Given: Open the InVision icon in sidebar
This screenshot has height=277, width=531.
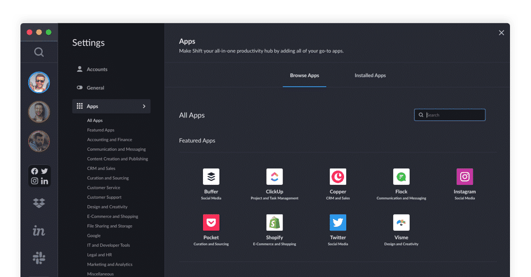Looking at the screenshot, I should click(x=39, y=231).
